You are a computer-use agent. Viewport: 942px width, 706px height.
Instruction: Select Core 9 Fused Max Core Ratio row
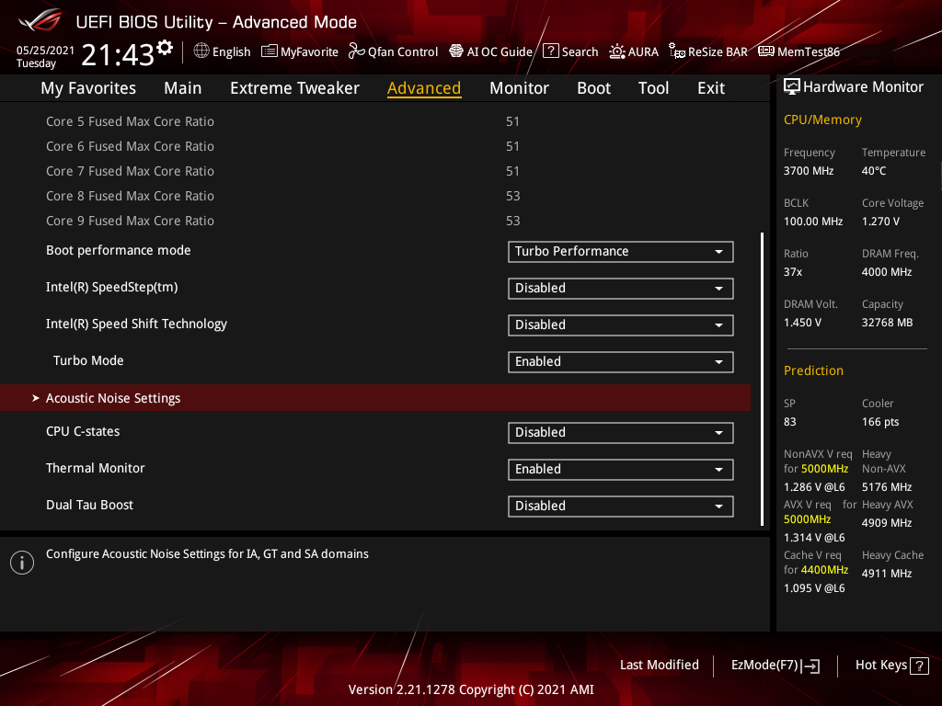tap(375, 221)
